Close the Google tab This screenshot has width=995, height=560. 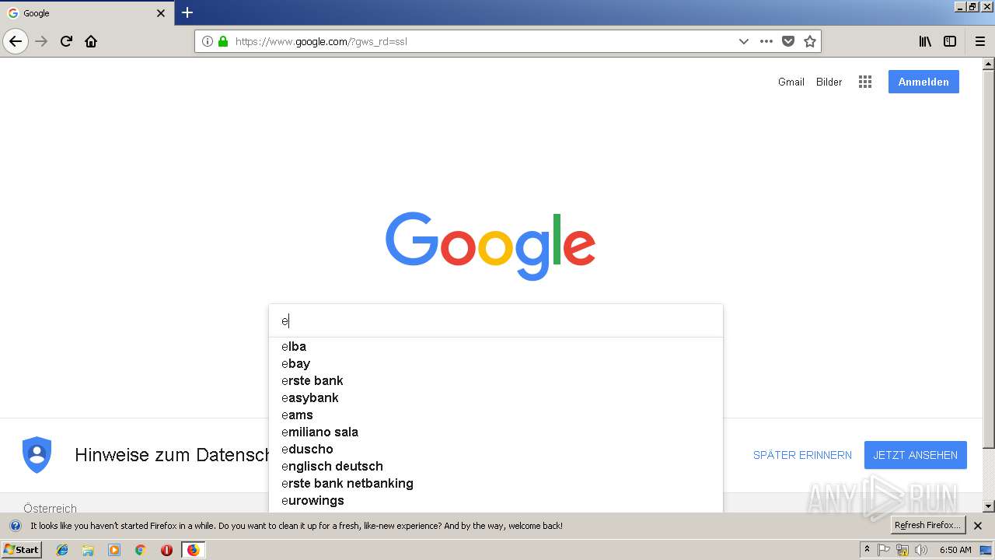coord(161,13)
